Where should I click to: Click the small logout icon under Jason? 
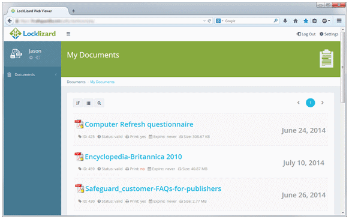(38, 58)
